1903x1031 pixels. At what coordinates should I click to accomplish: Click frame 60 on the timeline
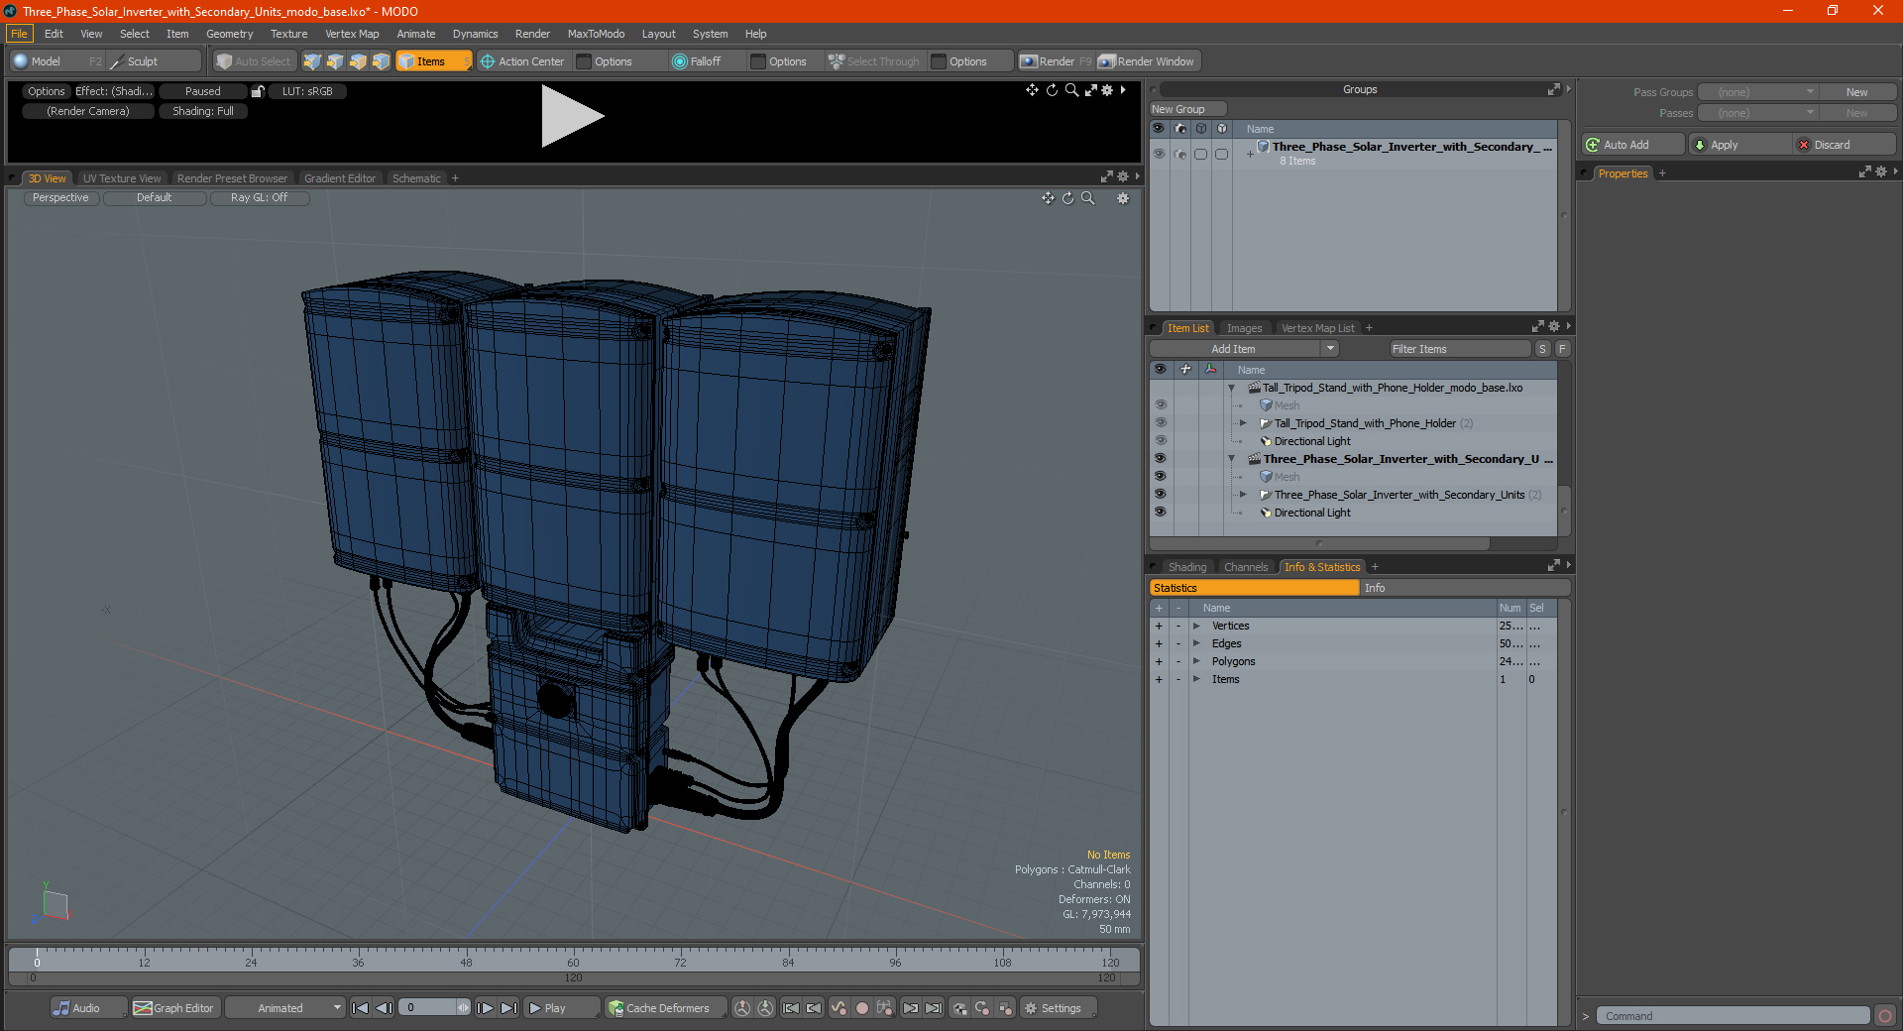click(x=573, y=958)
